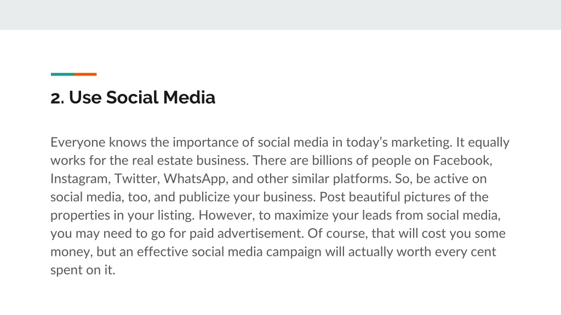Click the word 'Facebook' in paragraph
The height and width of the screenshot is (315, 561).
461,160
